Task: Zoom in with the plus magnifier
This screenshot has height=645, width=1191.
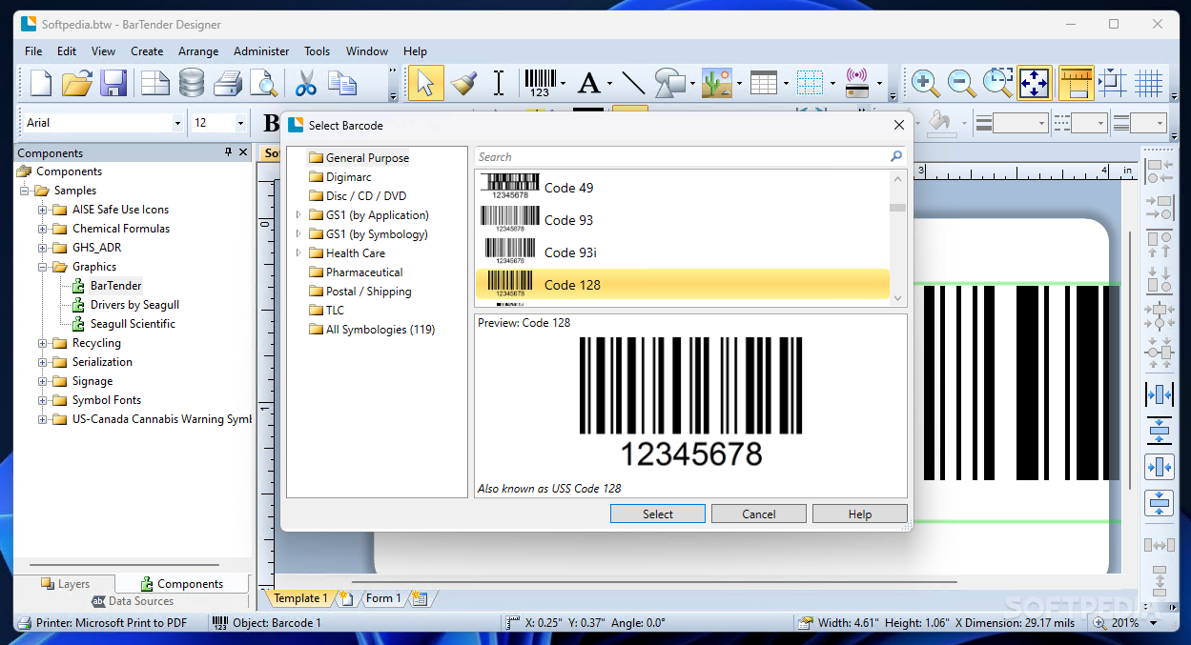Action: tap(924, 84)
